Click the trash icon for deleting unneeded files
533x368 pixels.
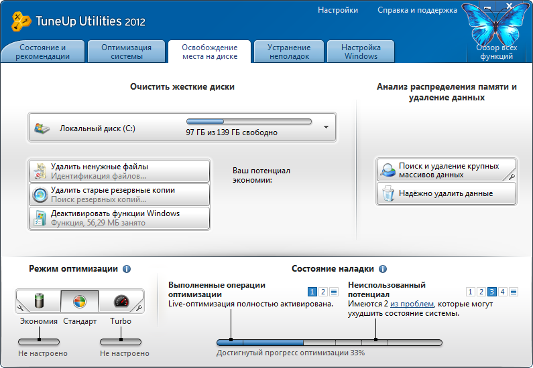(40, 171)
